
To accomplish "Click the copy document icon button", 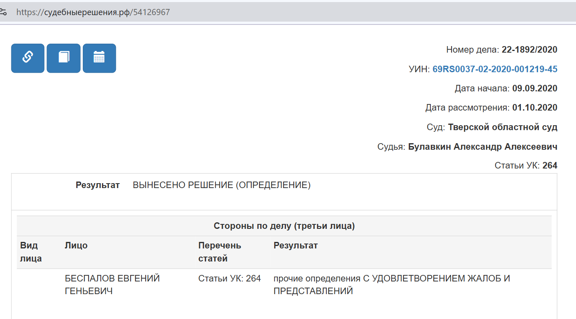I will [64, 58].
